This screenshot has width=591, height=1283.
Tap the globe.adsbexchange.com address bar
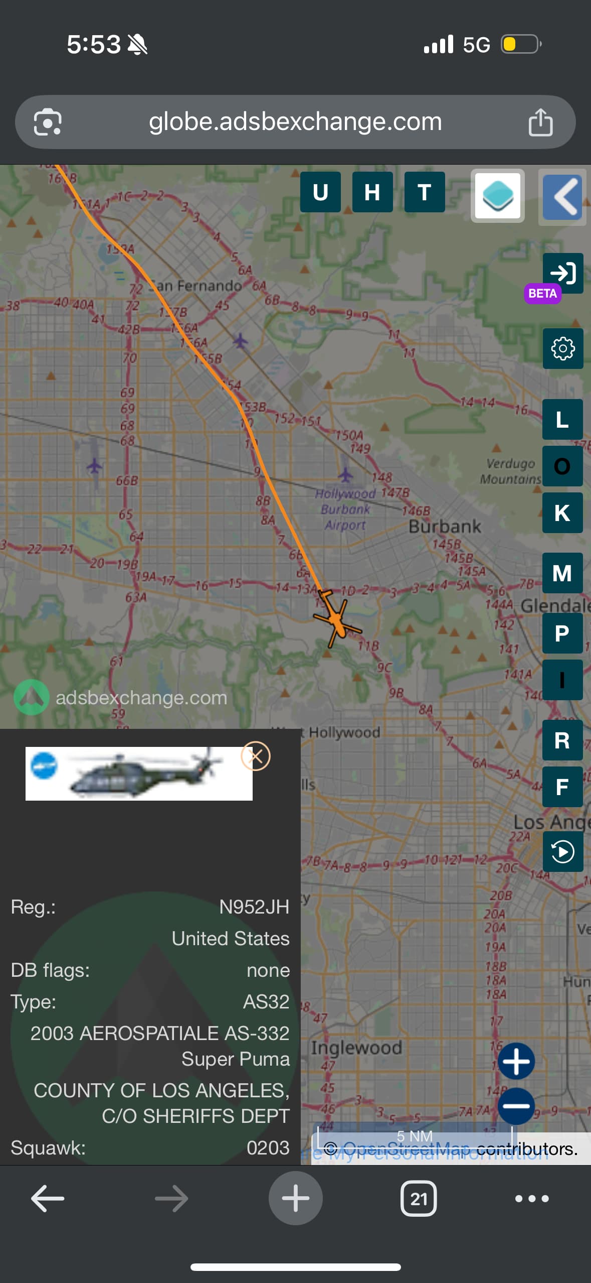(295, 122)
